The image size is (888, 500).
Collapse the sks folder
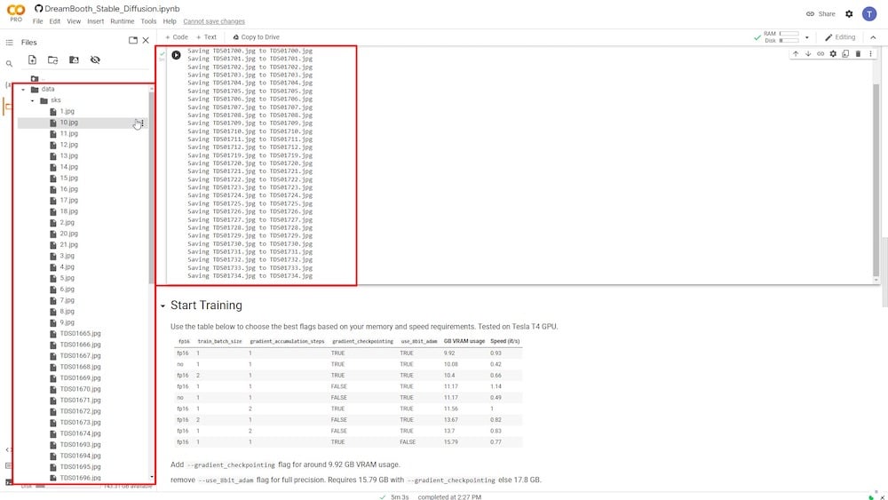click(x=32, y=100)
